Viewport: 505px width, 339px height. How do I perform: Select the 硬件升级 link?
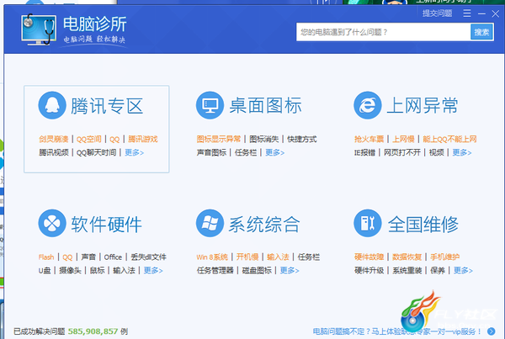click(x=369, y=270)
